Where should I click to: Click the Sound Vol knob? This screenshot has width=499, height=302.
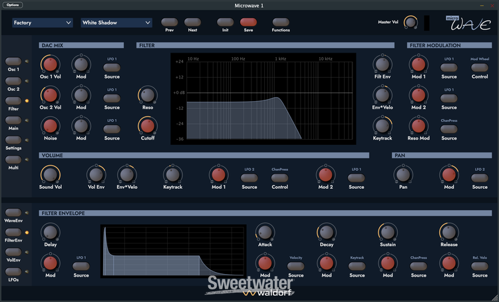(x=51, y=175)
